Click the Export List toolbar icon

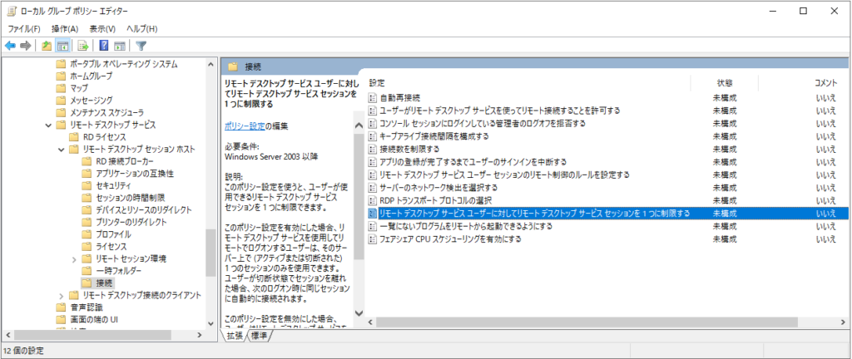(x=83, y=46)
